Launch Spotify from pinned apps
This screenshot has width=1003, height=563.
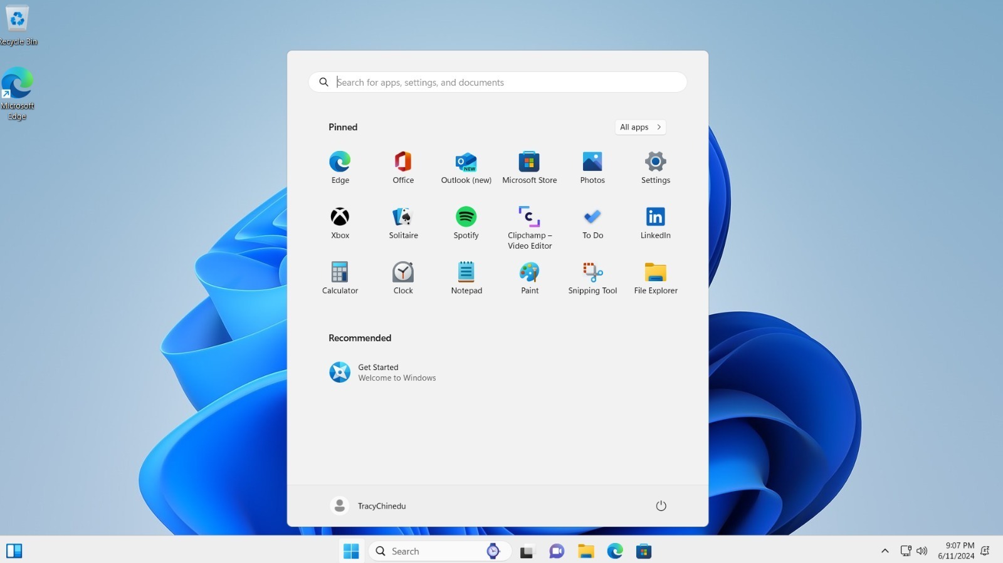pos(466,223)
